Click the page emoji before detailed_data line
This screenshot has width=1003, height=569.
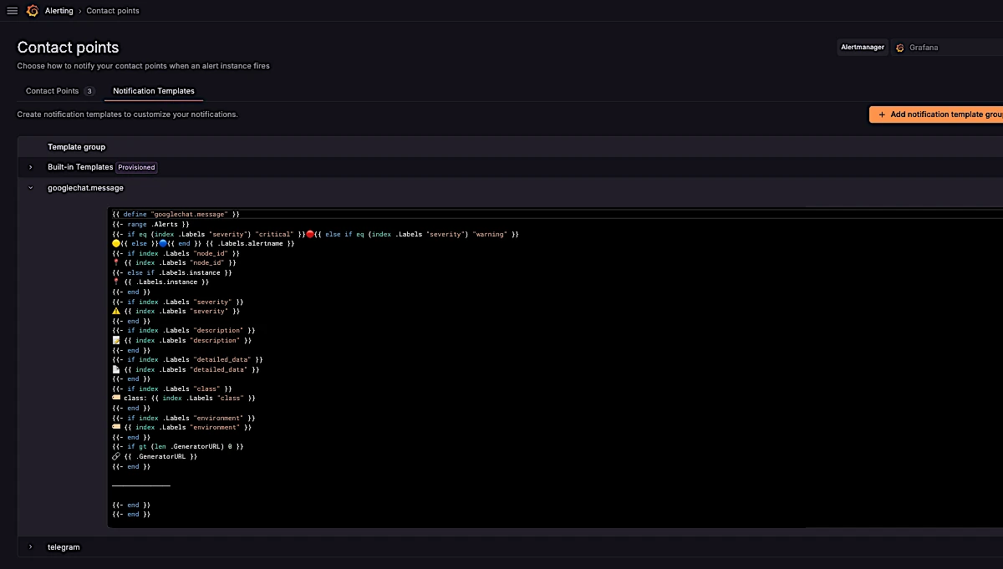coord(116,369)
